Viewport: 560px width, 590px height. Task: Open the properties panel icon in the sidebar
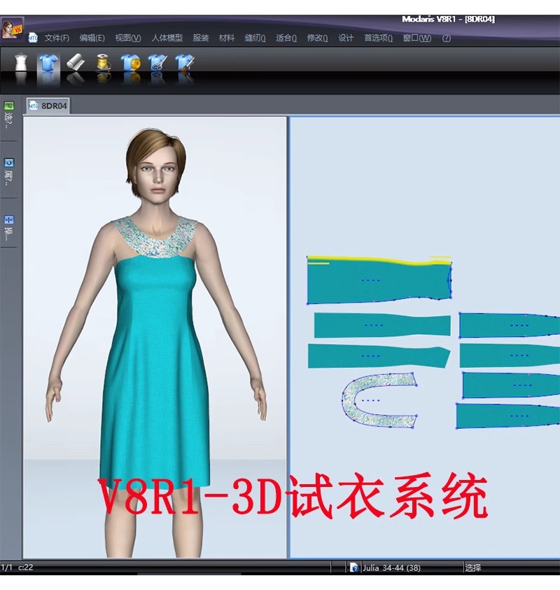coord(8,163)
